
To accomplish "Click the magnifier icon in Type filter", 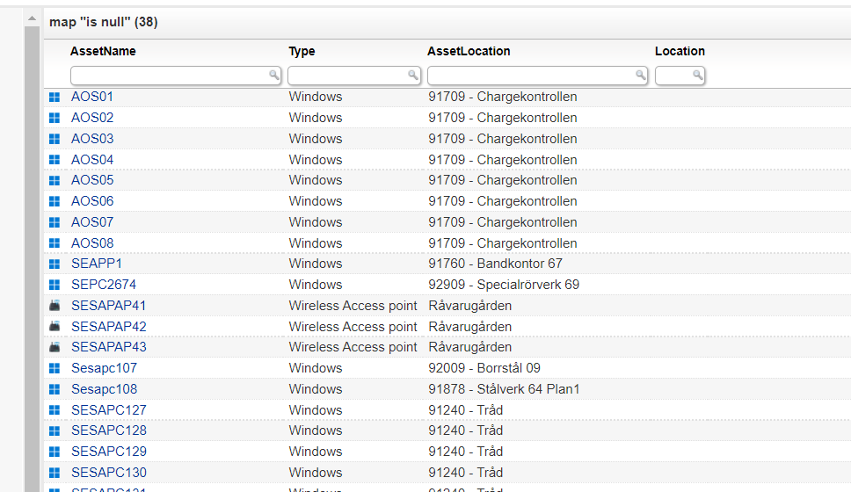I will 413,76.
